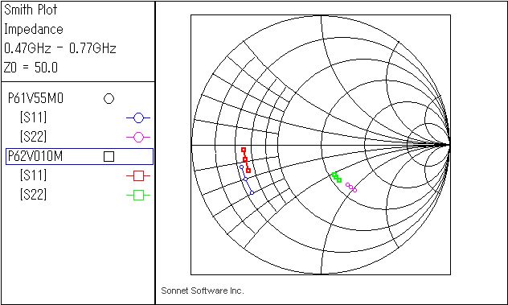Click the 'Smith Plot' title text
The width and height of the screenshot is (508, 305).
31,10
